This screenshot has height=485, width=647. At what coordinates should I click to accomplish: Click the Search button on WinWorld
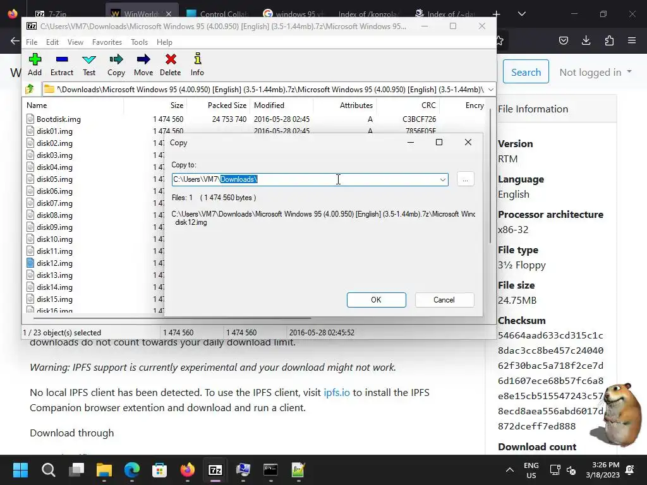click(526, 72)
